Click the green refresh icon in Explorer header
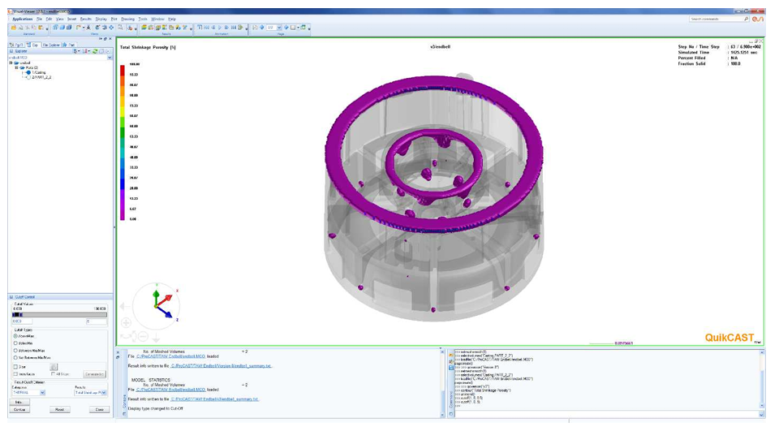Screen dimensions: 779x427 (x=94, y=51)
